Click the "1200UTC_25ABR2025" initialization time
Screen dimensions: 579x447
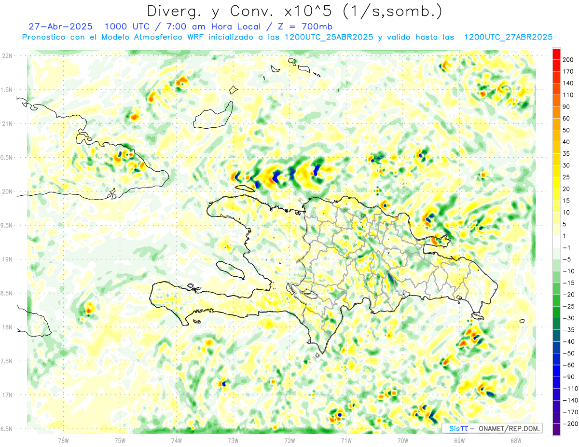[328, 37]
